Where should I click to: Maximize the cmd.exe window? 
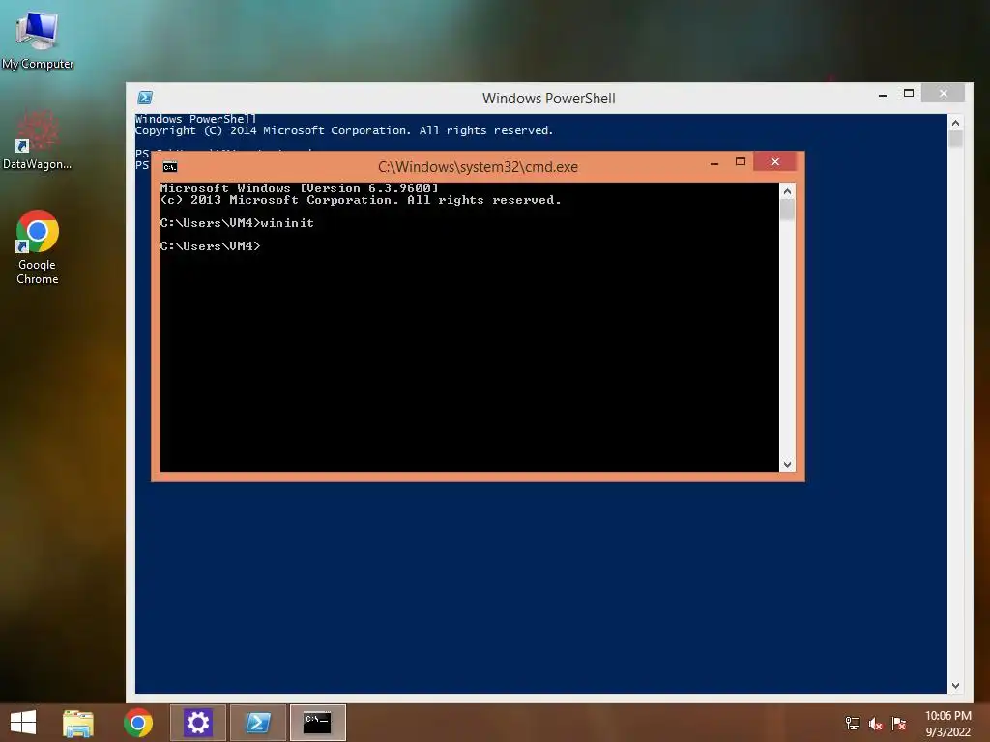point(741,162)
